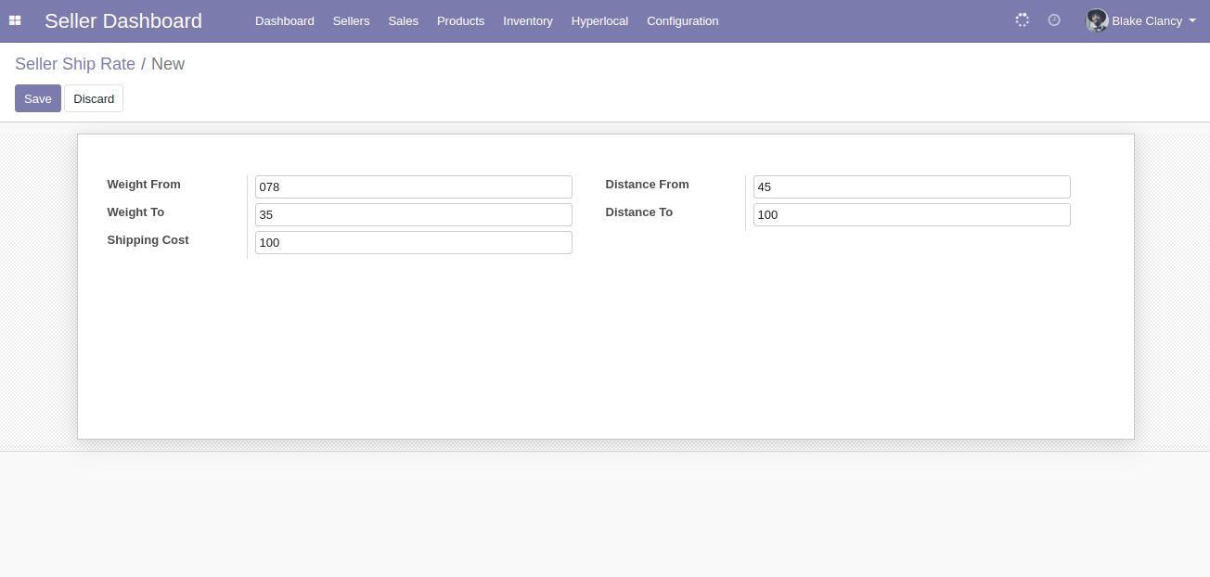Open the Products menu
Viewport: 1210px width, 577px height.
point(461,20)
